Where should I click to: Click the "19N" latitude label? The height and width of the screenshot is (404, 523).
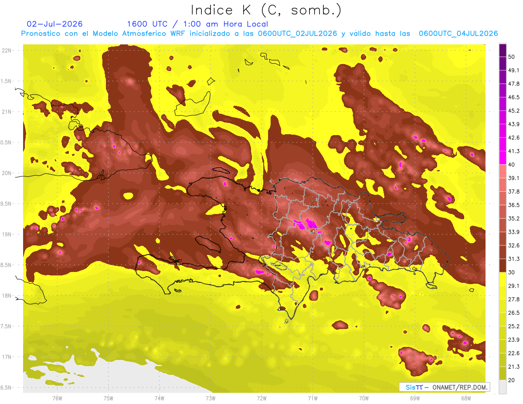click(7, 234)
